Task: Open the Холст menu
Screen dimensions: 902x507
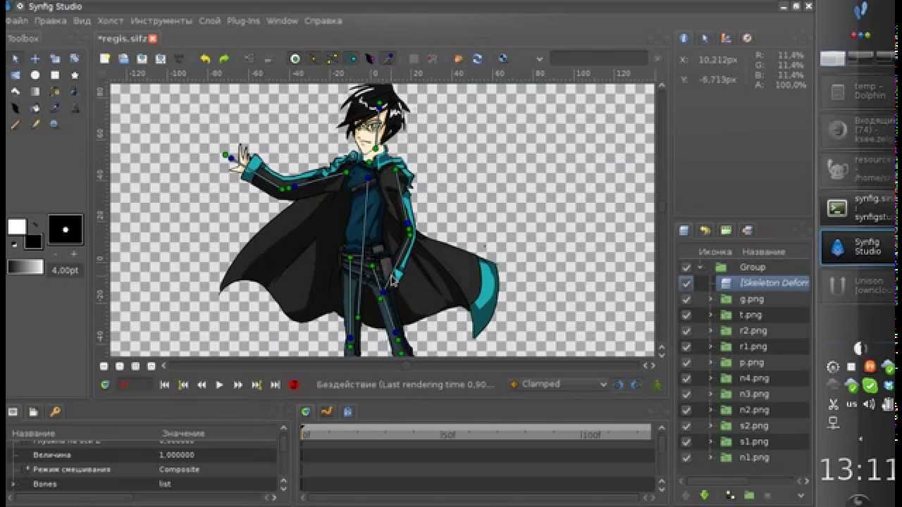Action: pyautogui.click(x=111, y=21)
